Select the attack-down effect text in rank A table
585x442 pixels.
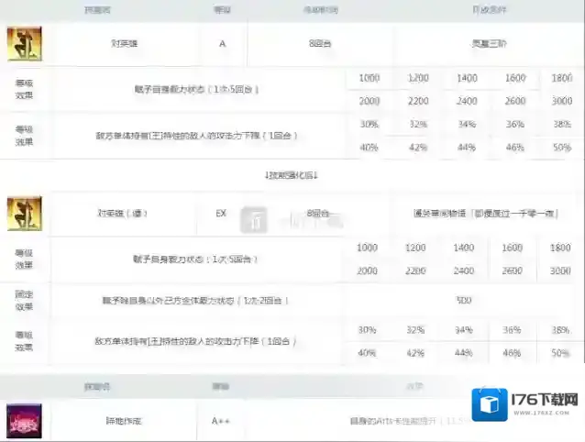196,136
